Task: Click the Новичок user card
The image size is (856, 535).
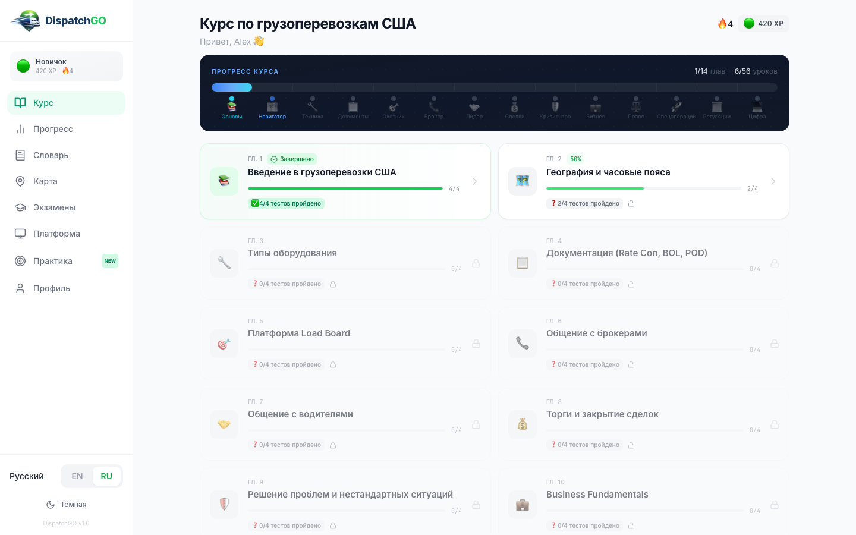Action: pyautogui.click(x=66, y=66)
